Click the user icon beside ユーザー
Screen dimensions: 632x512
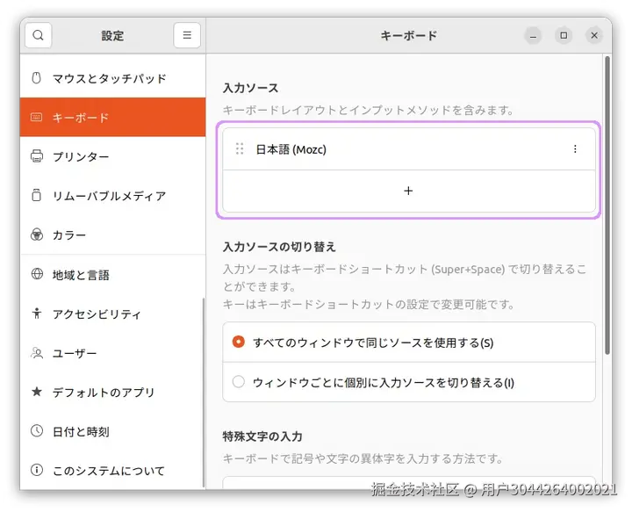(37, 353)
